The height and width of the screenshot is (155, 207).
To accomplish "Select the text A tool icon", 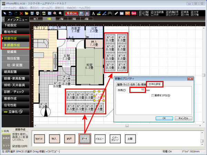I will click(93, 13).
